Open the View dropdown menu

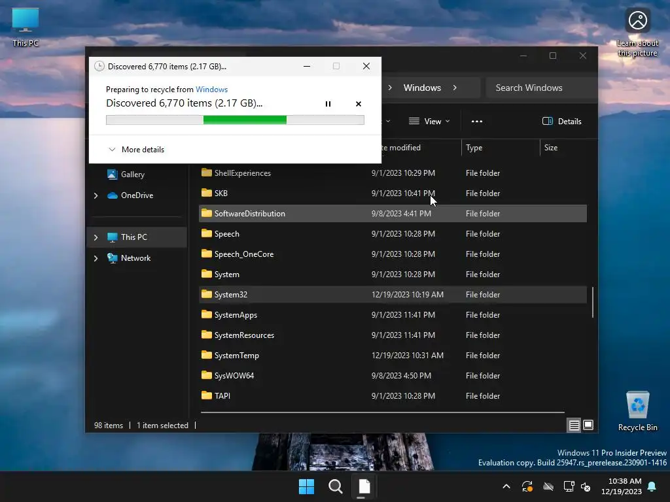pos(429,121)
